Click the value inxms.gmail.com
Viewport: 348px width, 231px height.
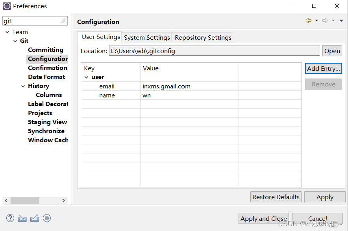pyautogui.click(x=167, y=86)
